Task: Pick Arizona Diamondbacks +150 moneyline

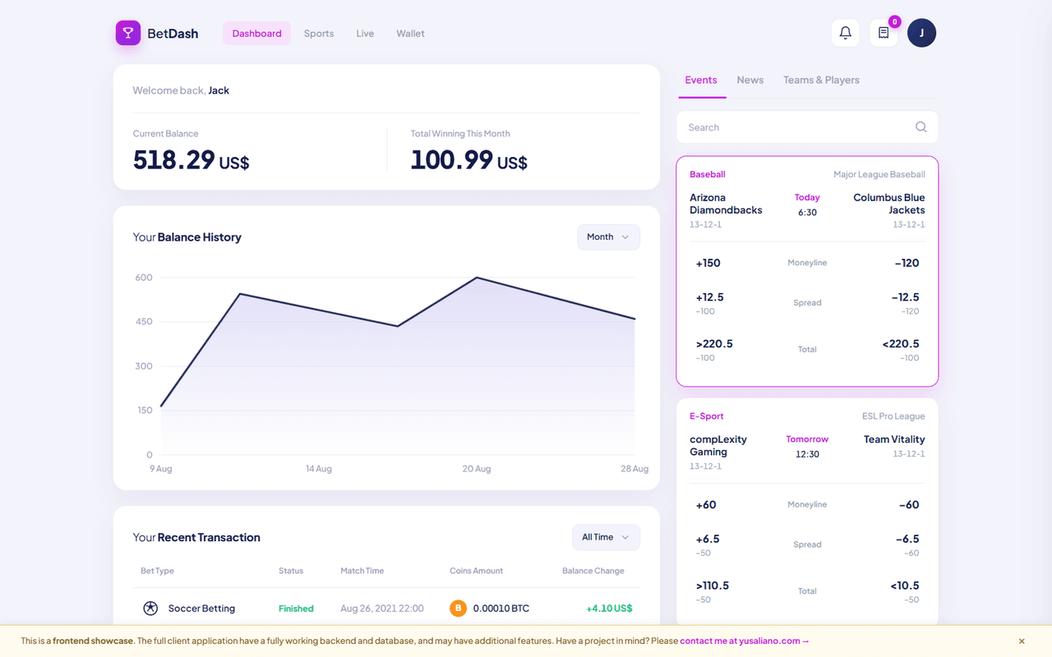Action: [708, 264]
